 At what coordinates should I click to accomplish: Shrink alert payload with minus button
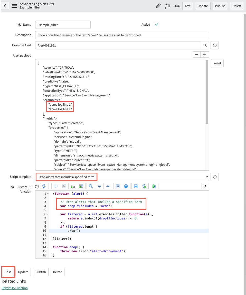pyautogui.click(x=197, y=55)
